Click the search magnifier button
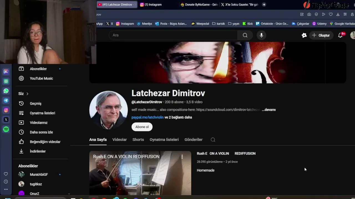Viewport: 355px width, 199px height. [245, 35]
